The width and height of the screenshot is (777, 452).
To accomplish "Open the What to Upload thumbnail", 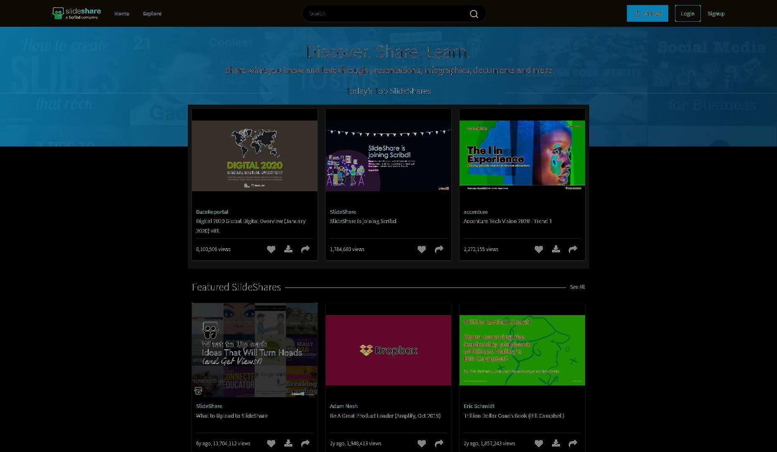I will pyautogui.click(x=255, y=350).
